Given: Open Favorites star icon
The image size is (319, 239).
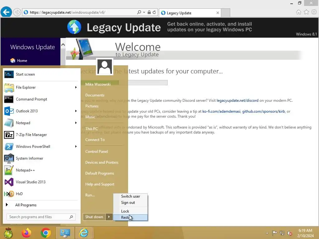Looking at the screenshot, I should coord(306,12).
